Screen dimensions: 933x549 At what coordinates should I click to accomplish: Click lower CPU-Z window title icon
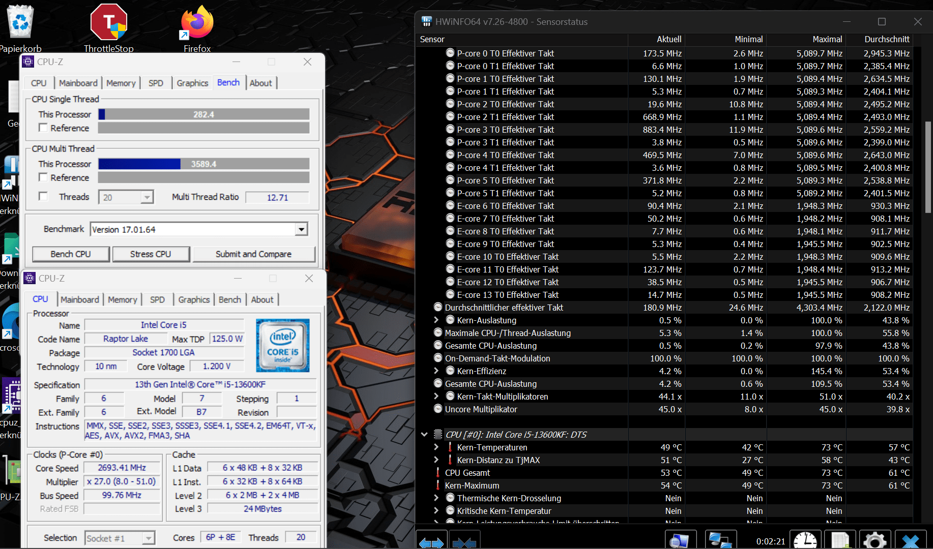tap(30, 278)
